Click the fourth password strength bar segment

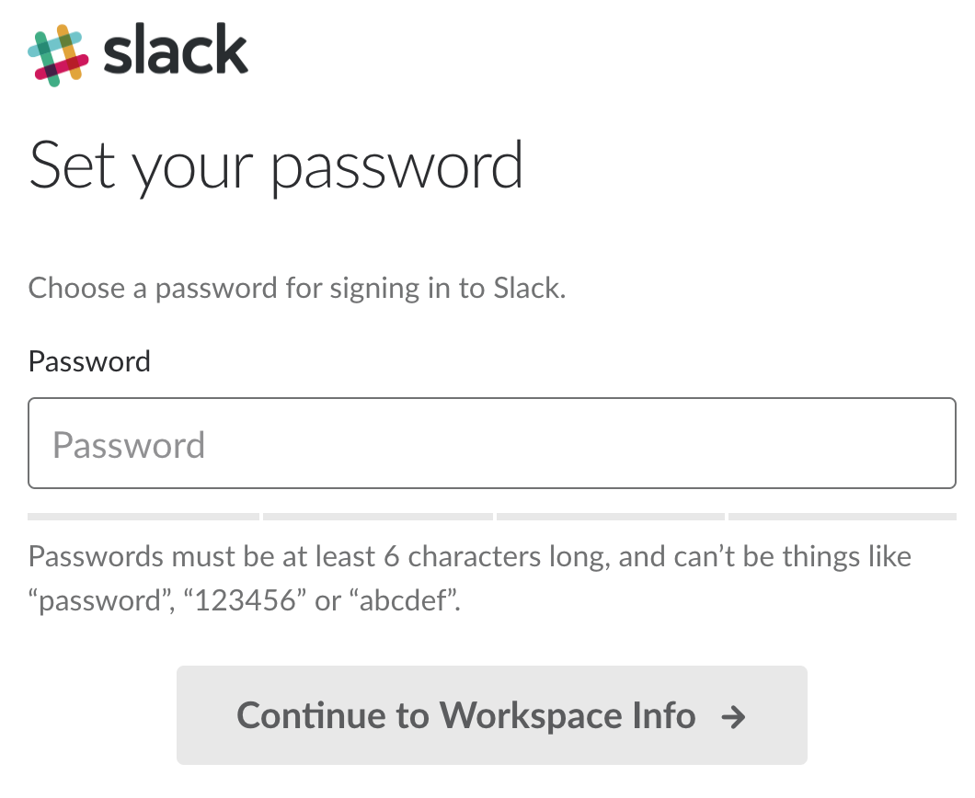pyautogui.click(x=842, y=517)
